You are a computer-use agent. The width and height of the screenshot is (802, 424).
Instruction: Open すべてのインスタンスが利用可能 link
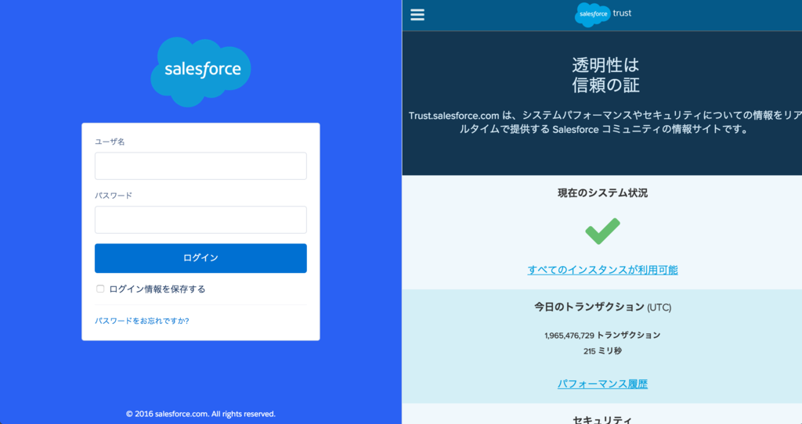click(602, 270)
